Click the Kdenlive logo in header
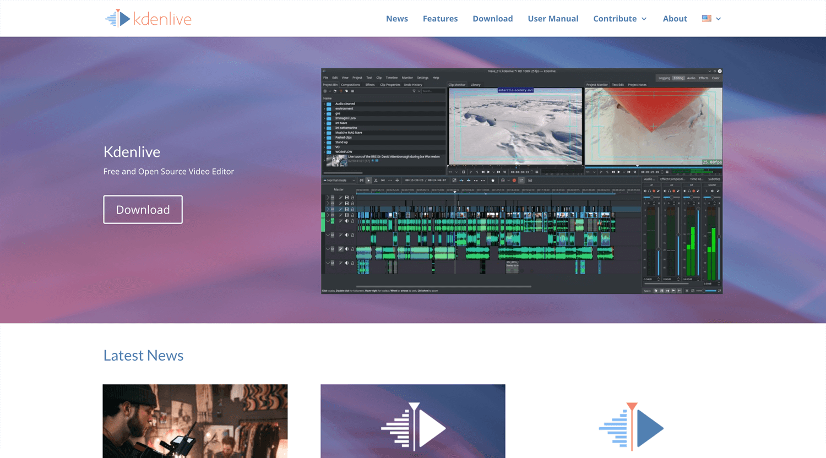Image resolution: width=826 pixels, height=458 pixels. pyautogui.click(x=148, y=19)
